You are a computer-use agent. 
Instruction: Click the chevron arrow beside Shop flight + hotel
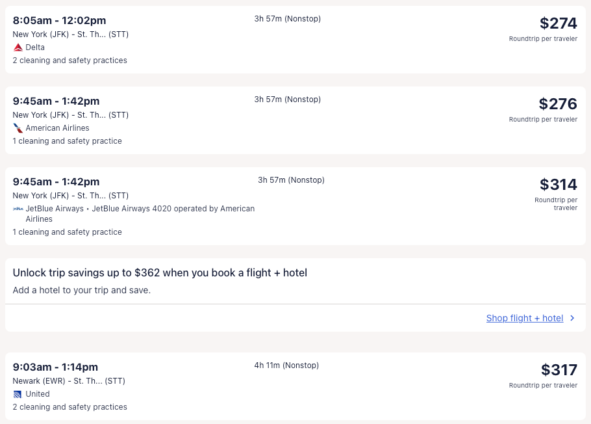(572, 318)
